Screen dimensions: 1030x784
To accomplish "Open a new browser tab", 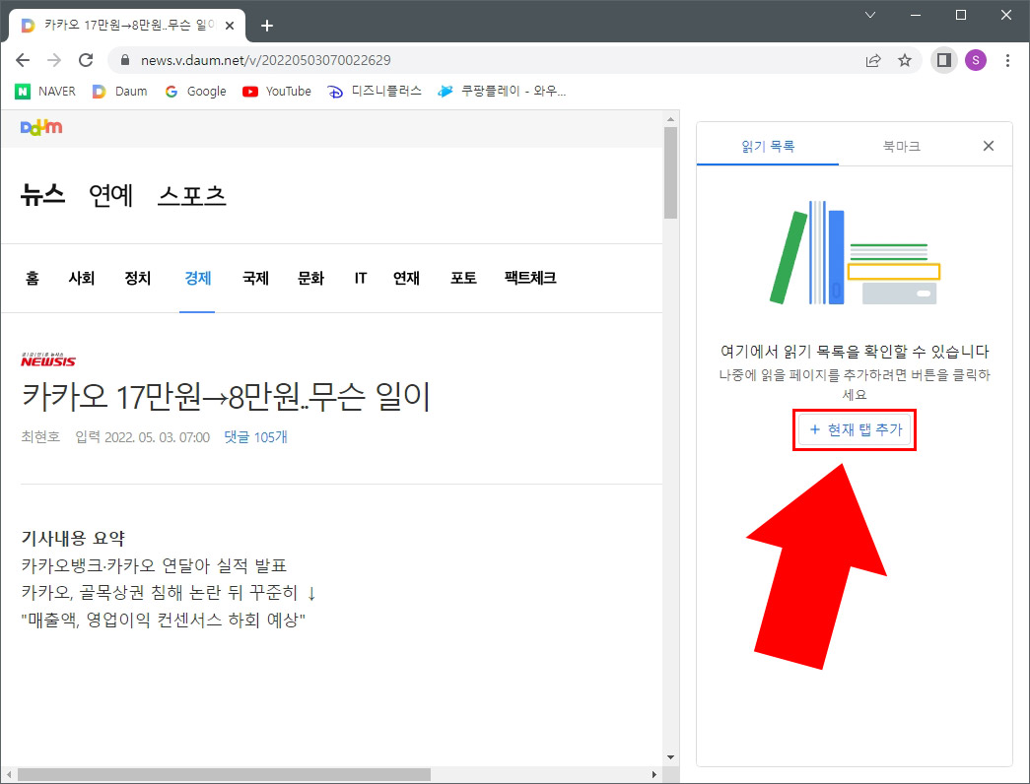I will point(266,26).
